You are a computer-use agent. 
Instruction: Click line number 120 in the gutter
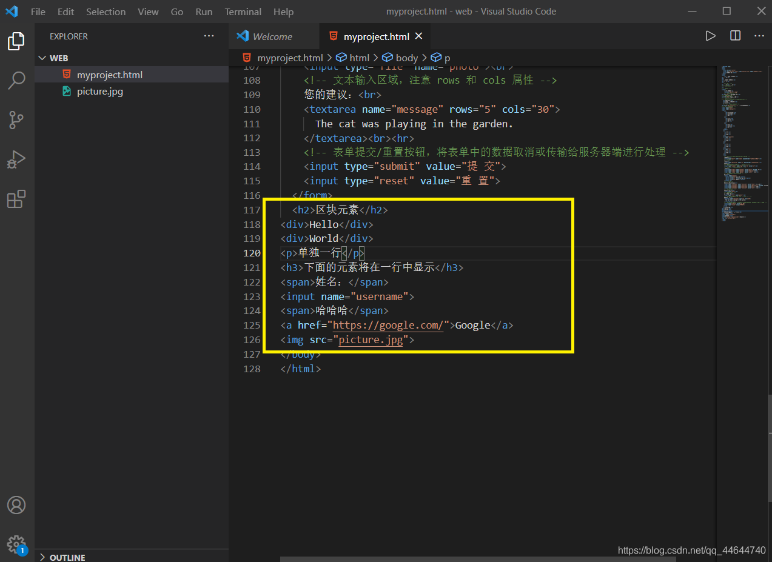pos(252,253)
